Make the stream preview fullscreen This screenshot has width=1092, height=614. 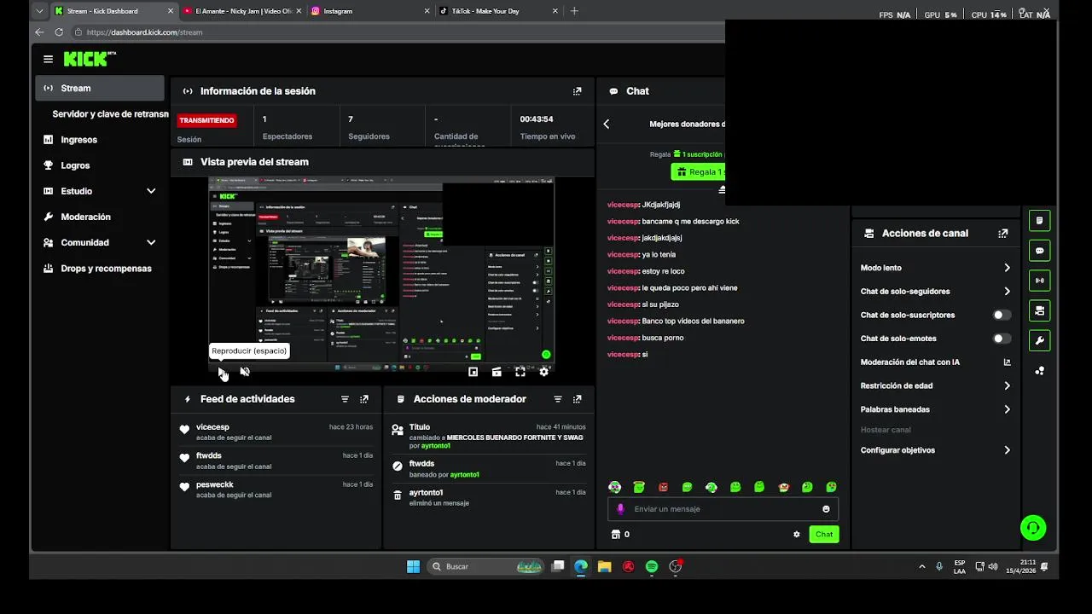click(x=520, y=372)
